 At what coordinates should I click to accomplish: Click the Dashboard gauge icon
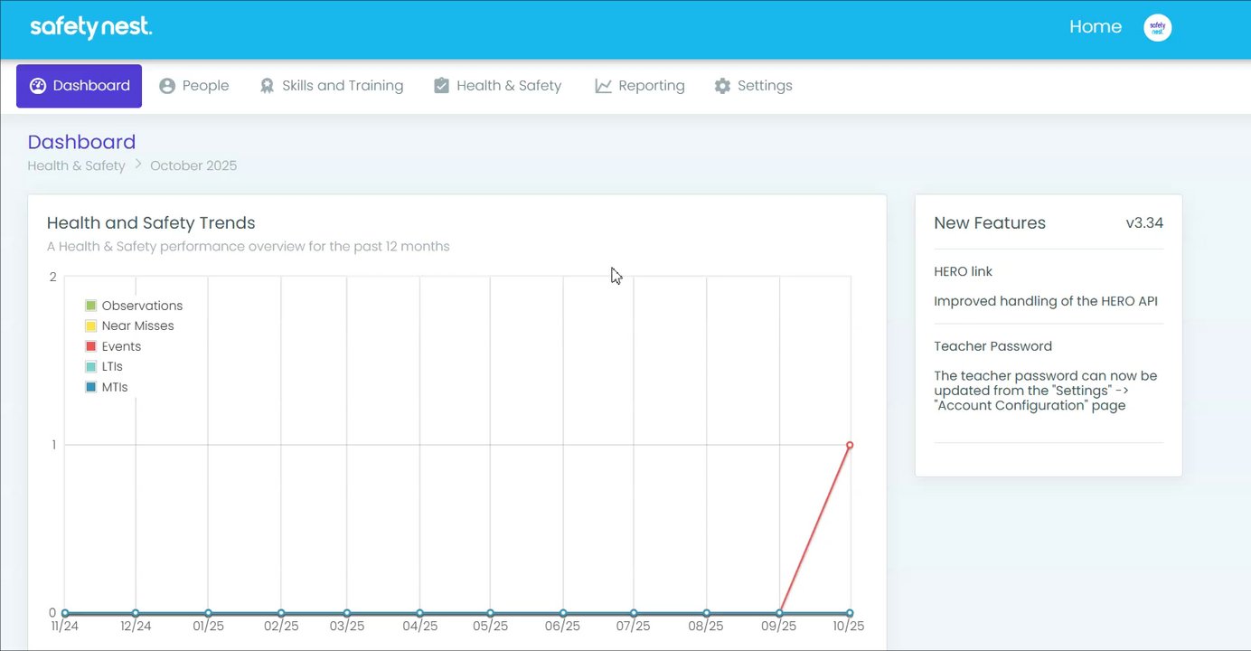pyautogui.click(x=37, y=86)
